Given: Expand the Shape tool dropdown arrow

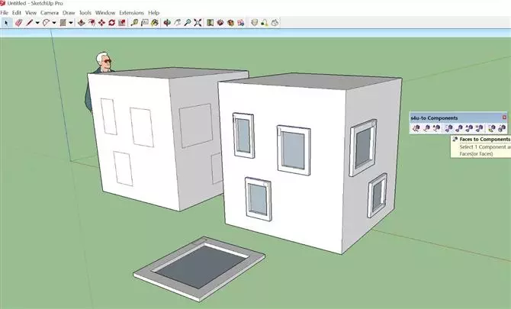Looking at the screenshot, I should [x=71, y=23].
